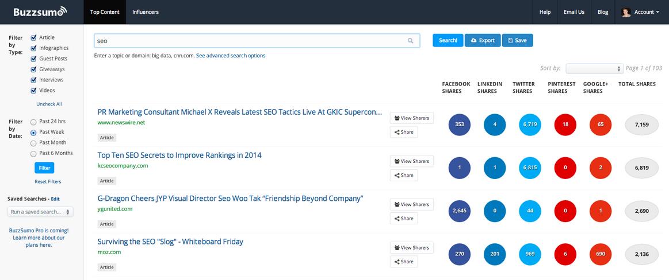Screen dimensions: 669x280
Task: Click Google+ shares bubble 1 for ygunited
Action: click(x=601, y=211)
